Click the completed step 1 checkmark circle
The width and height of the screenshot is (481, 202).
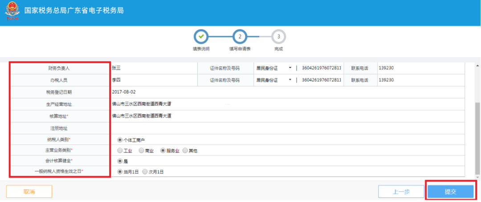click(x=201, y=37)
